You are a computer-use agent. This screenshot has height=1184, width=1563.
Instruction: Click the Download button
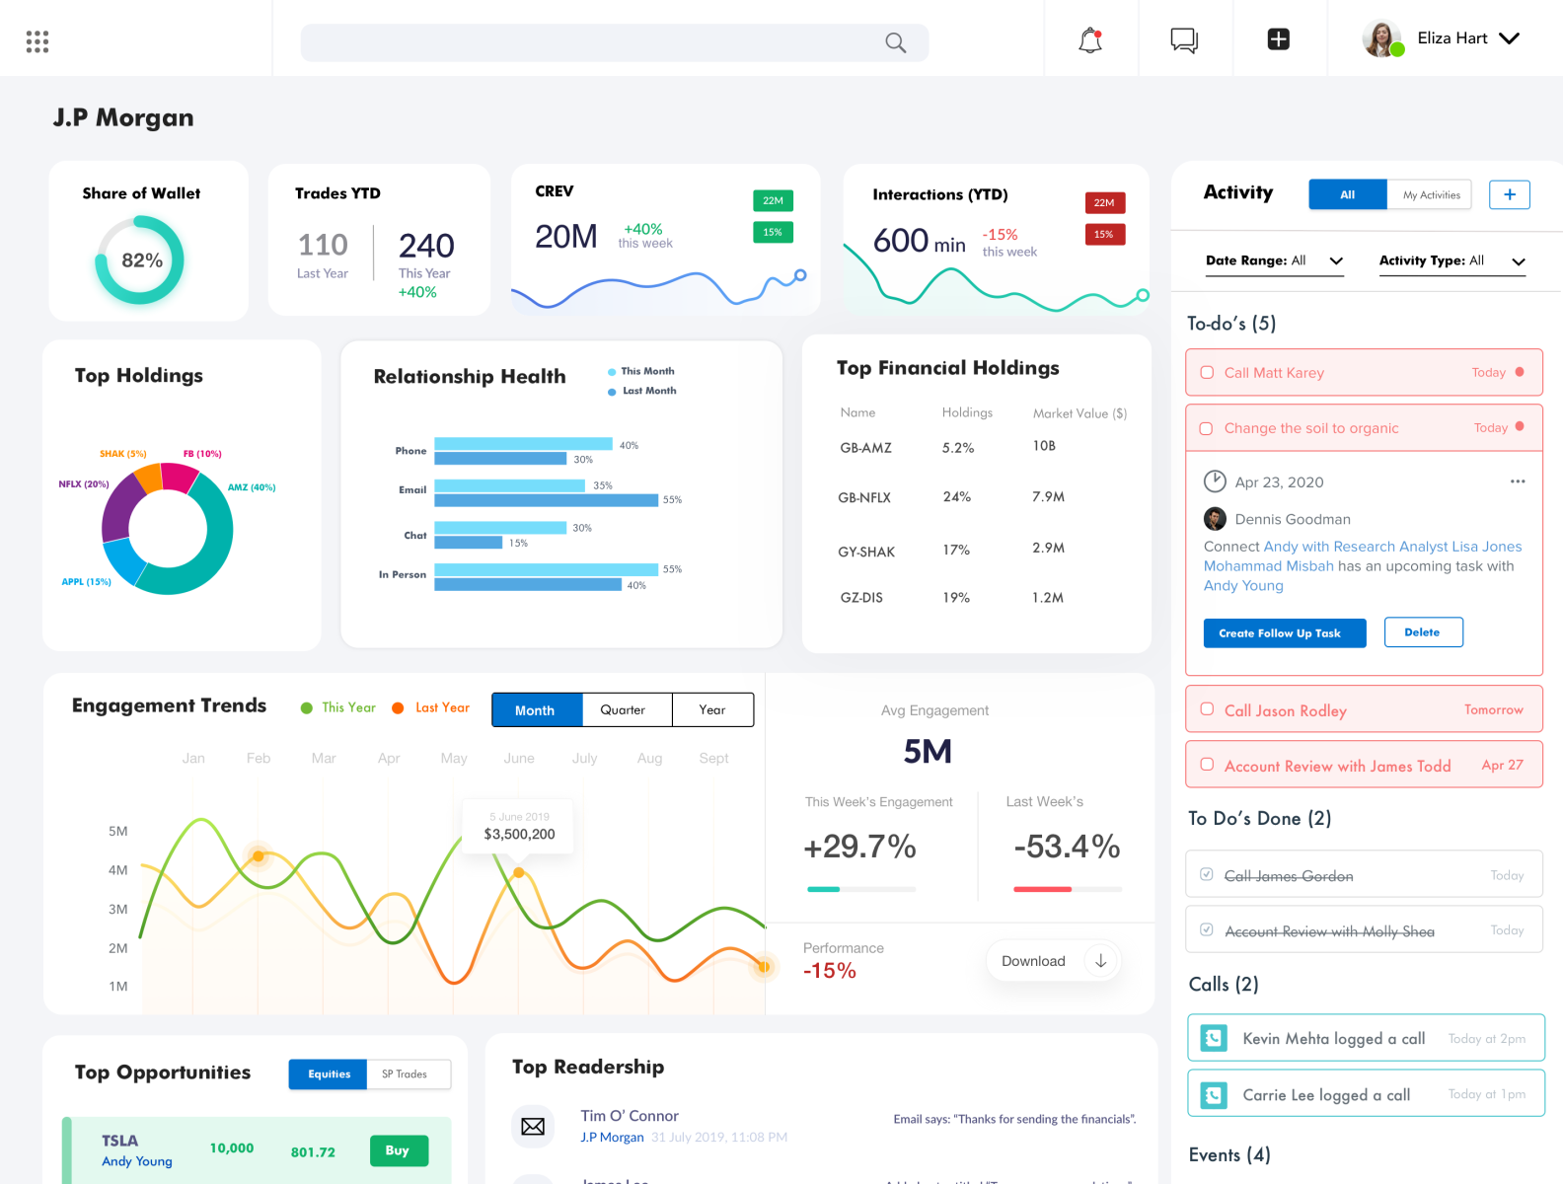1053,961
